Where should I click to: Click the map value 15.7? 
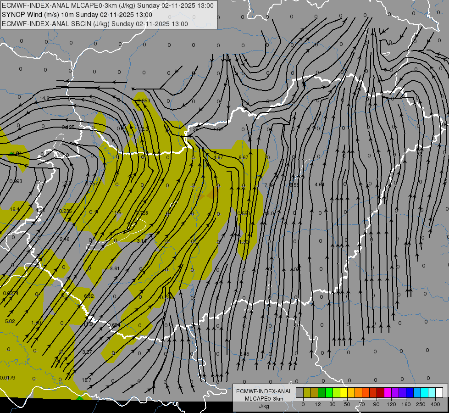87,380
